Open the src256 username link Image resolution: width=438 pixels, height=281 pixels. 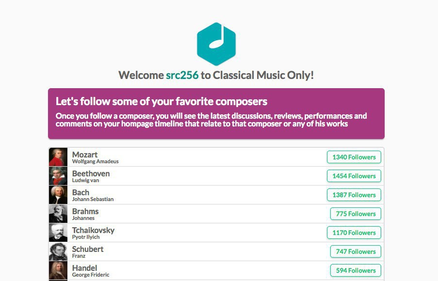click(182, 75)
